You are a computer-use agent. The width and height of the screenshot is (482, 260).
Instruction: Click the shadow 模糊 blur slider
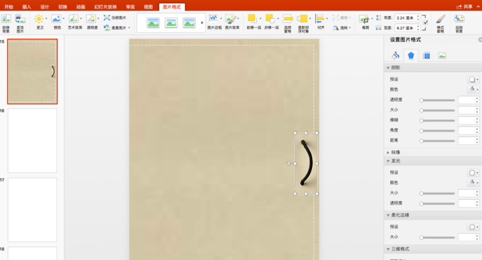pyautogui.click(x=438, y=120)
